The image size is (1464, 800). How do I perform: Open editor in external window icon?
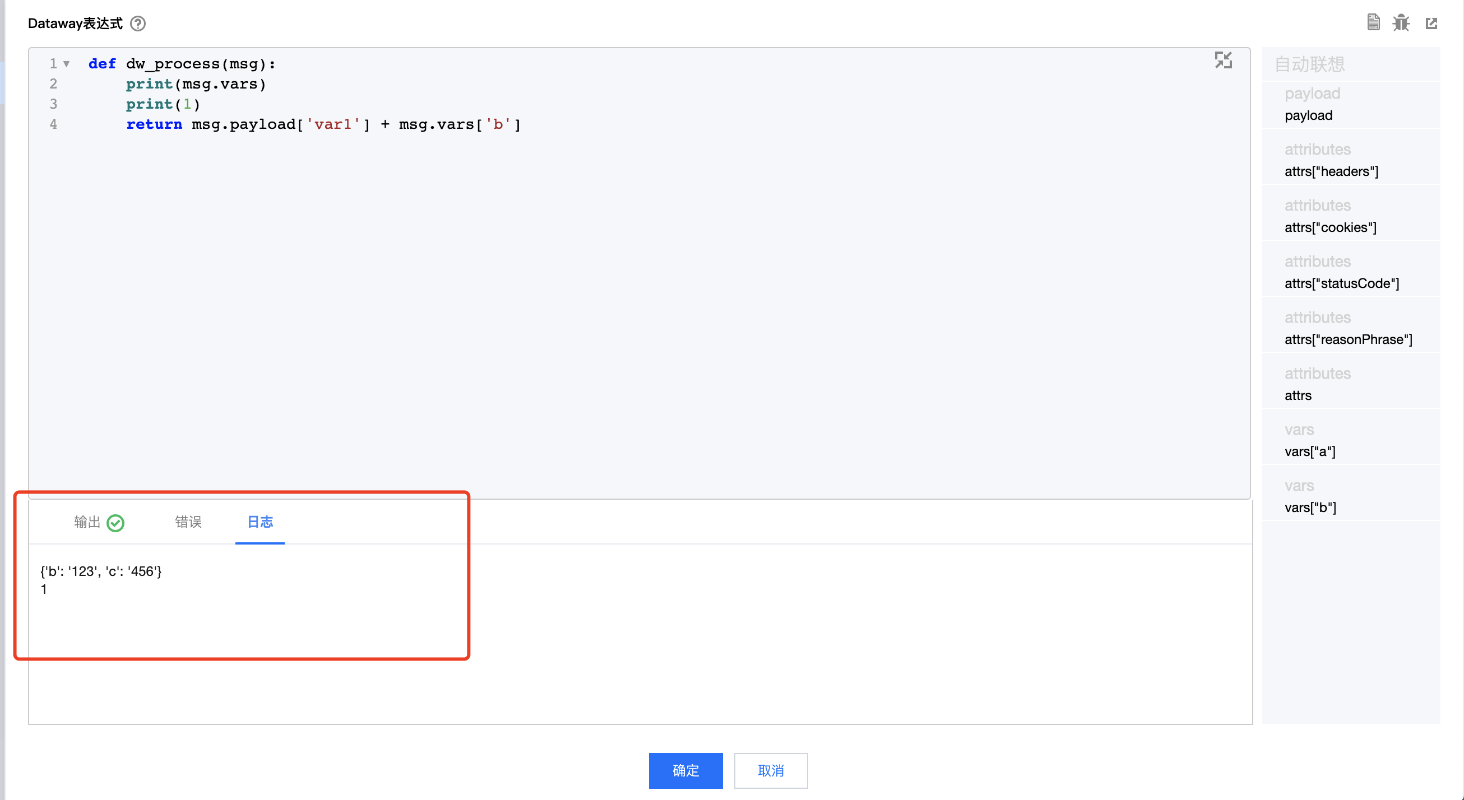pos(1431,24)
